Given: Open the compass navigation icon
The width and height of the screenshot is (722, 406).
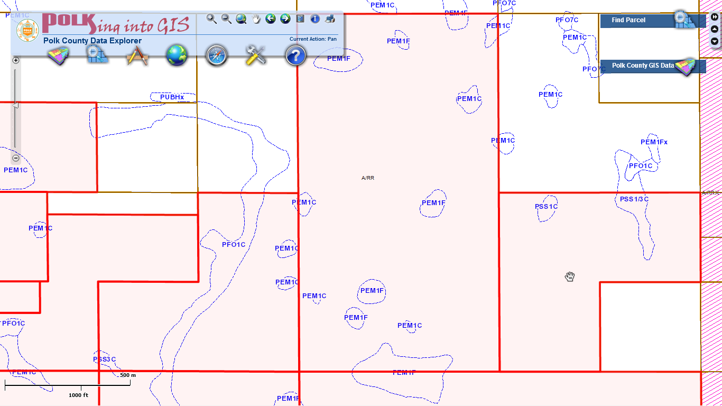Looking at the screenshot, I should pyautogui.click(x=216, y=55).
